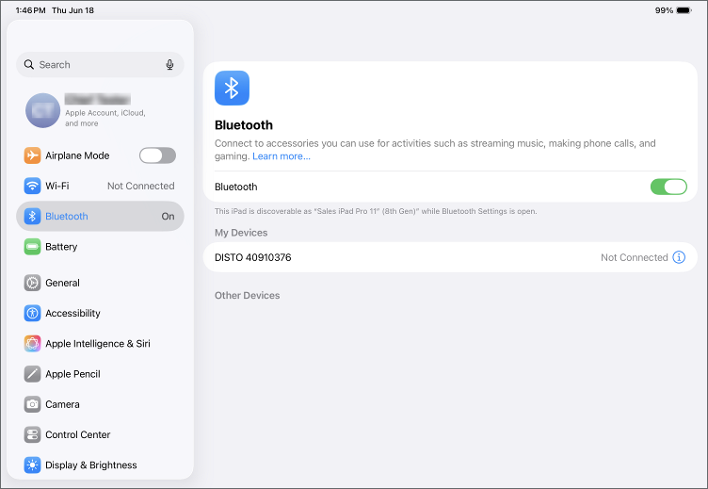Screen dimensions: 708x489
Task: Tap the microphone dictation icon in Search
Action: point(169,65)
